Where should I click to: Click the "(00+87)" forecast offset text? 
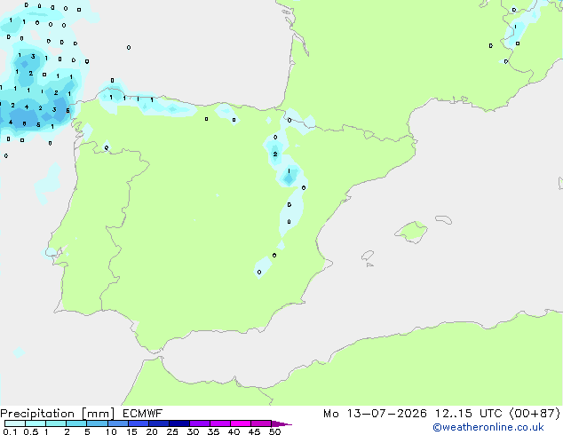click(x=535, y=414)
